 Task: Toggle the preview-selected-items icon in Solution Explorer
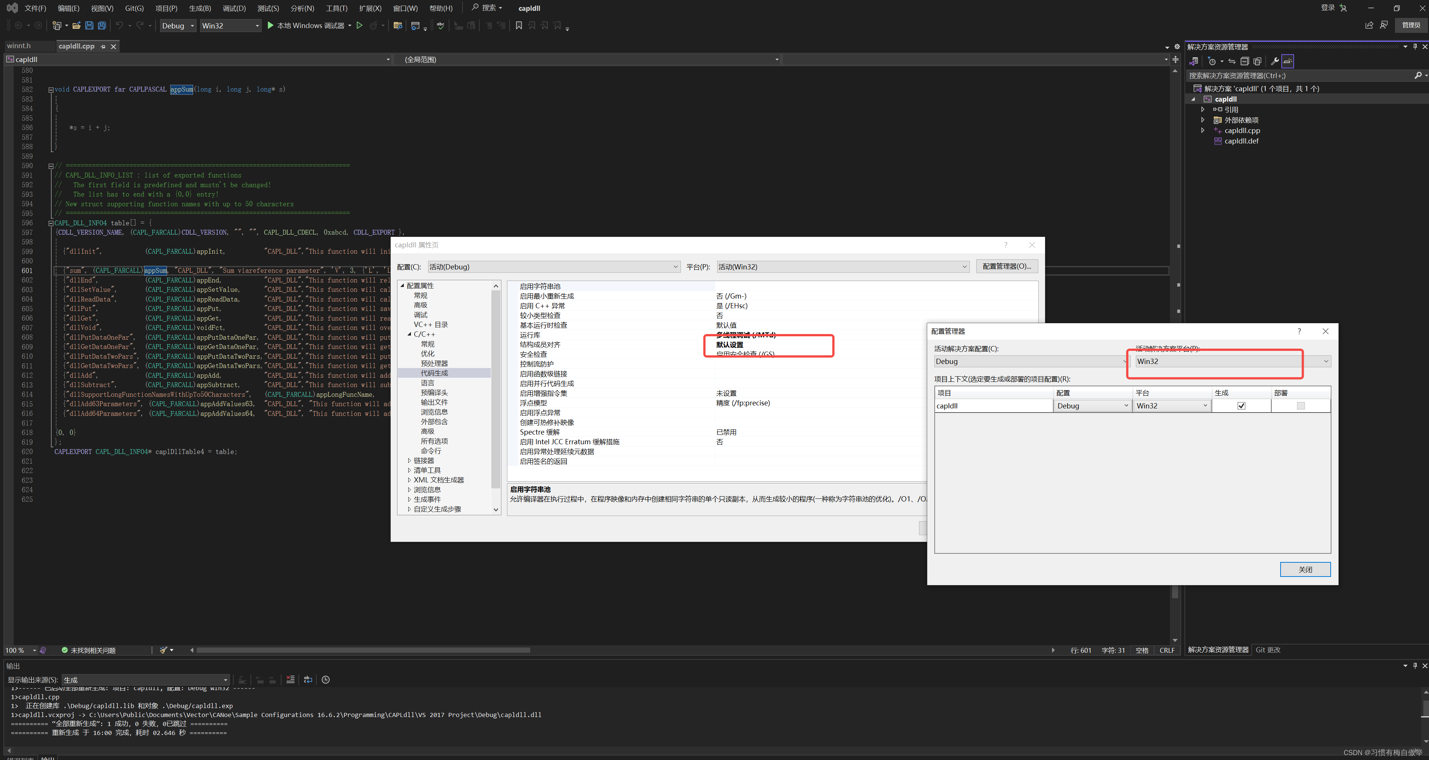(x=1288, y=61)
